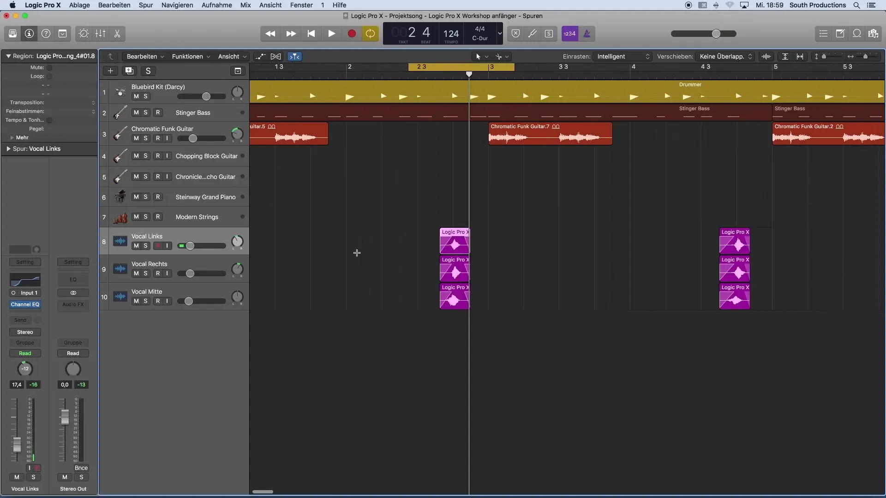The image size is (886, 498).
Task: Open the Aufnahme menu
Action: coord(217,5)
